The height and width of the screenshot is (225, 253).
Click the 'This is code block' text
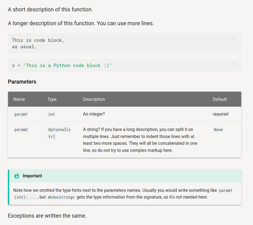coord(38,40)
